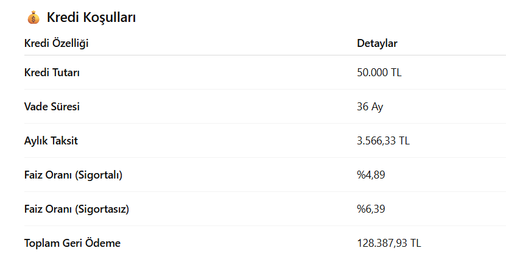
Task: Click the divider line under the column headers
Action: (x=244, y=55)
